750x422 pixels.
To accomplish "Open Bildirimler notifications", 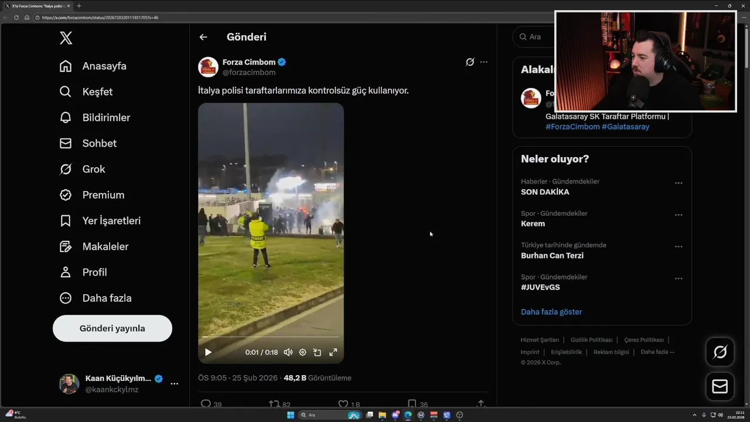I will coord(95,118).
